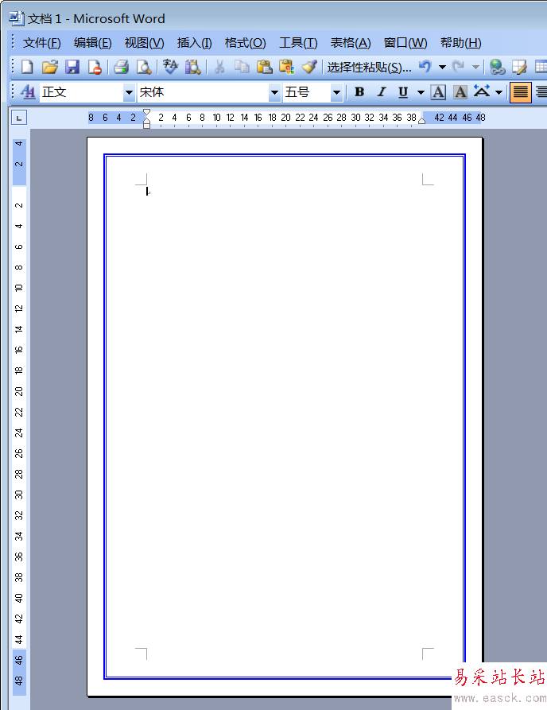Screen dimensions: 547x710
Task: Click the Open folder icon
Action: click(50, 67)
